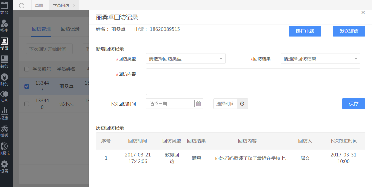Open the 学员 sidebar module
Viewport: 372px width, 187px height.
click(4, 44)
